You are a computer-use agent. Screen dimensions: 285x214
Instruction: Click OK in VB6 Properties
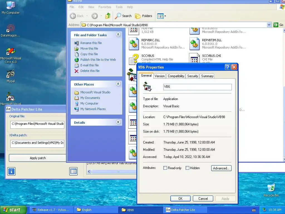[180, 198]
